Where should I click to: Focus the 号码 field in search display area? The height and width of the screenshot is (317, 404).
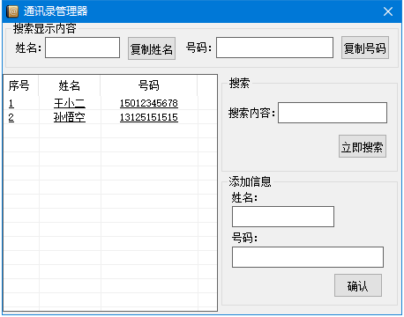click(274, 48)
